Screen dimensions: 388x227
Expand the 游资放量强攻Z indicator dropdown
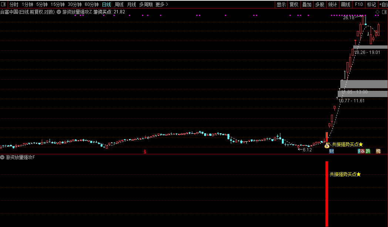[x=59, y=12]
